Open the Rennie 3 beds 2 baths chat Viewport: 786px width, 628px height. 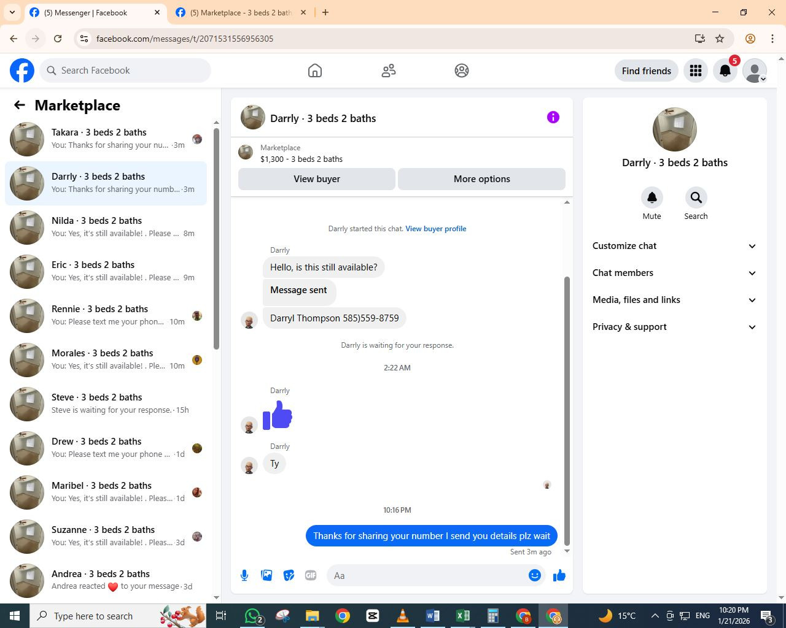tap(106, 316)
